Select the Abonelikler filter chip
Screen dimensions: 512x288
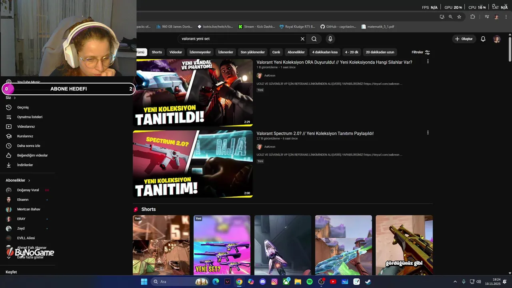tap(296, 52)
